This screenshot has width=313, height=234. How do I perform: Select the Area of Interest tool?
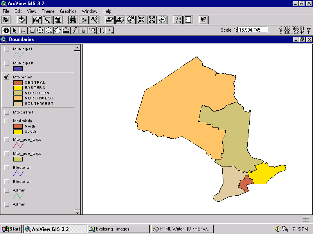click(83, 30)
